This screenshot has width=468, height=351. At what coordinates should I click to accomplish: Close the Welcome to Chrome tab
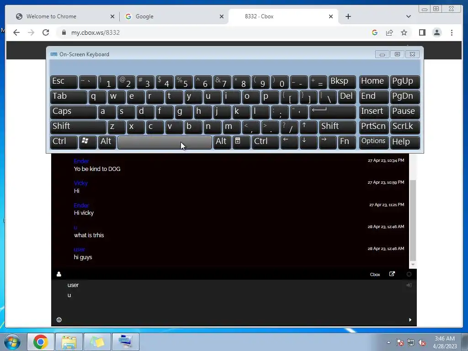point(112,16)
